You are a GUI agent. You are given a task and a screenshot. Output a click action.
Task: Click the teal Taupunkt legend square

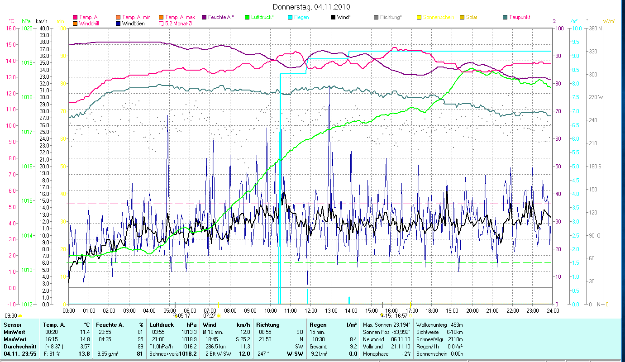tap(505, 17)
